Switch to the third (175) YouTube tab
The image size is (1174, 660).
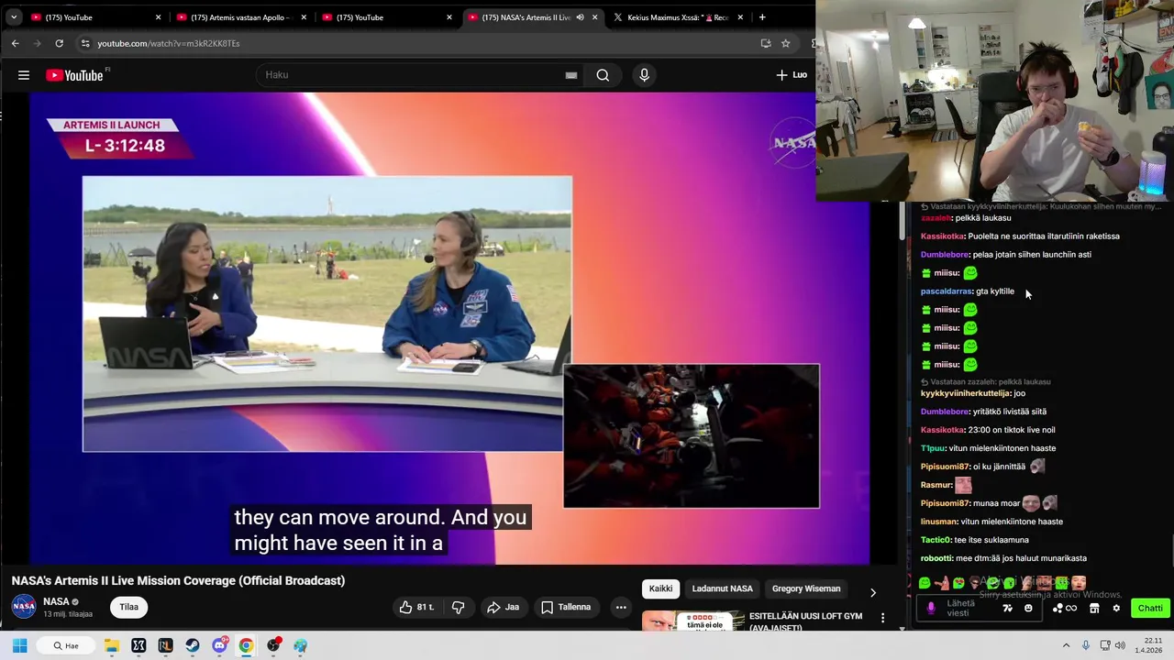click(387, 17)
